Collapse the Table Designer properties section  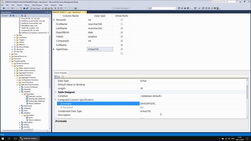pos(56,92)
